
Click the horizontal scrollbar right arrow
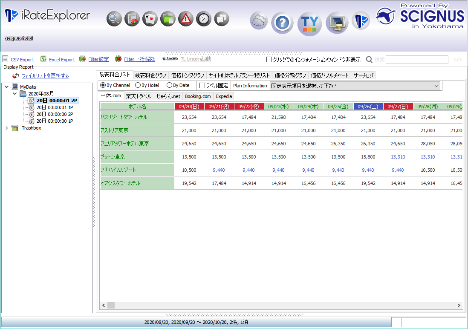[459, 306]
